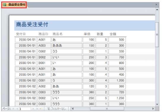165x112 pixels.
Task: Click quantity cell in the C002 row
Action: pos(102,51)
